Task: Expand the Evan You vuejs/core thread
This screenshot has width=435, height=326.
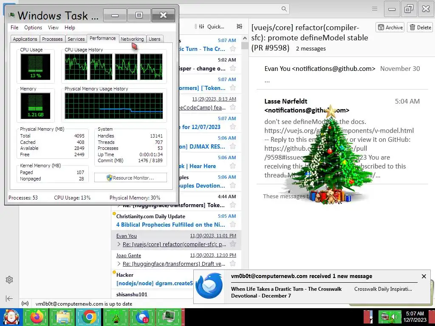Action: click(119, 244)
